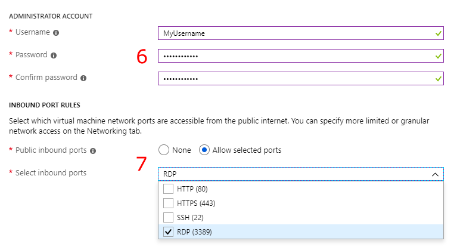Uncheck the RDP (3389) checkbox
This screenshot has height=247, width=457.
pos(168,232)
